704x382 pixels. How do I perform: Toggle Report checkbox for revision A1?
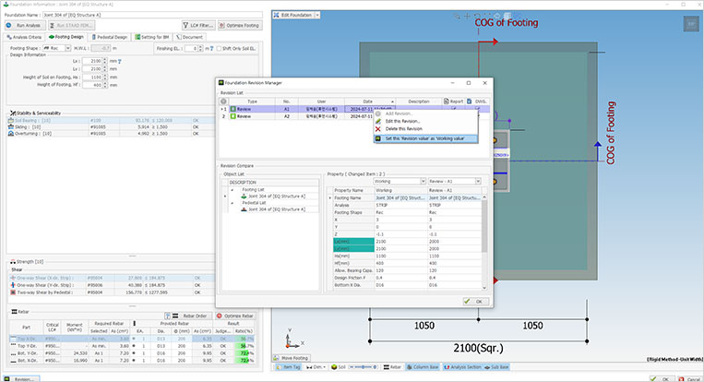point(453,109)
